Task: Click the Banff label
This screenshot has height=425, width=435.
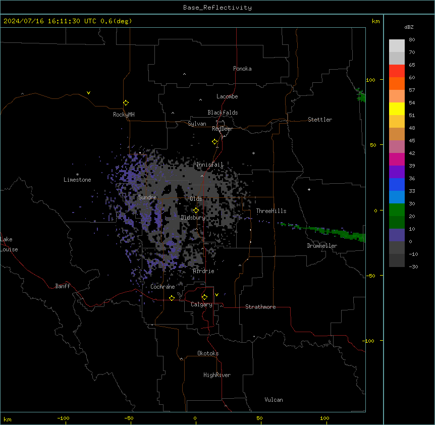Action: 63,286
